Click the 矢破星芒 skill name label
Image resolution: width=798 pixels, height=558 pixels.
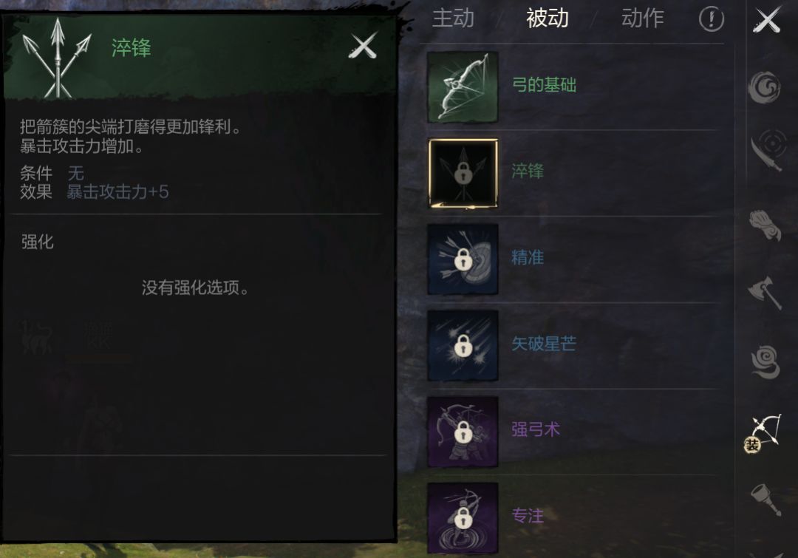(544, 344)
